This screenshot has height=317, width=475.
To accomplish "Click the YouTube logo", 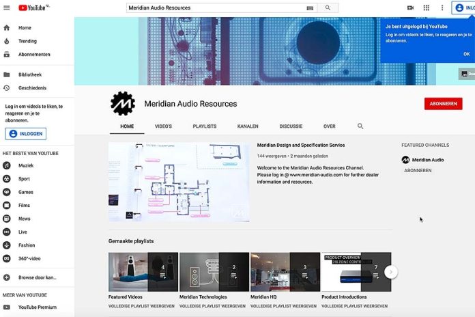I will (x=33, y=8).
